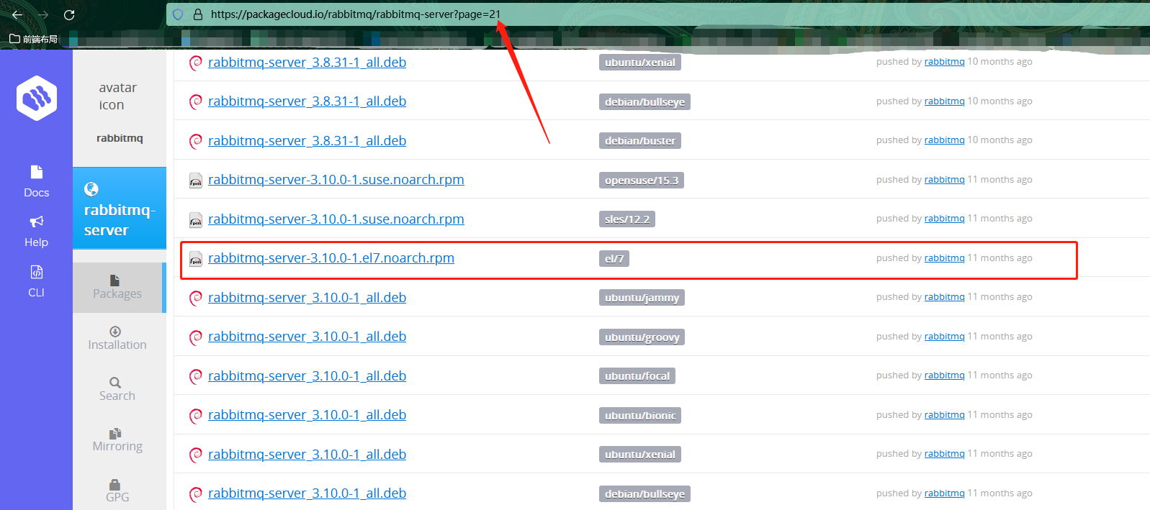Open 3.10.0-1 deb for debian/bullseye
Image resolution: width=1150 pixels, height=510 pixels.
(x=307, y=493)
